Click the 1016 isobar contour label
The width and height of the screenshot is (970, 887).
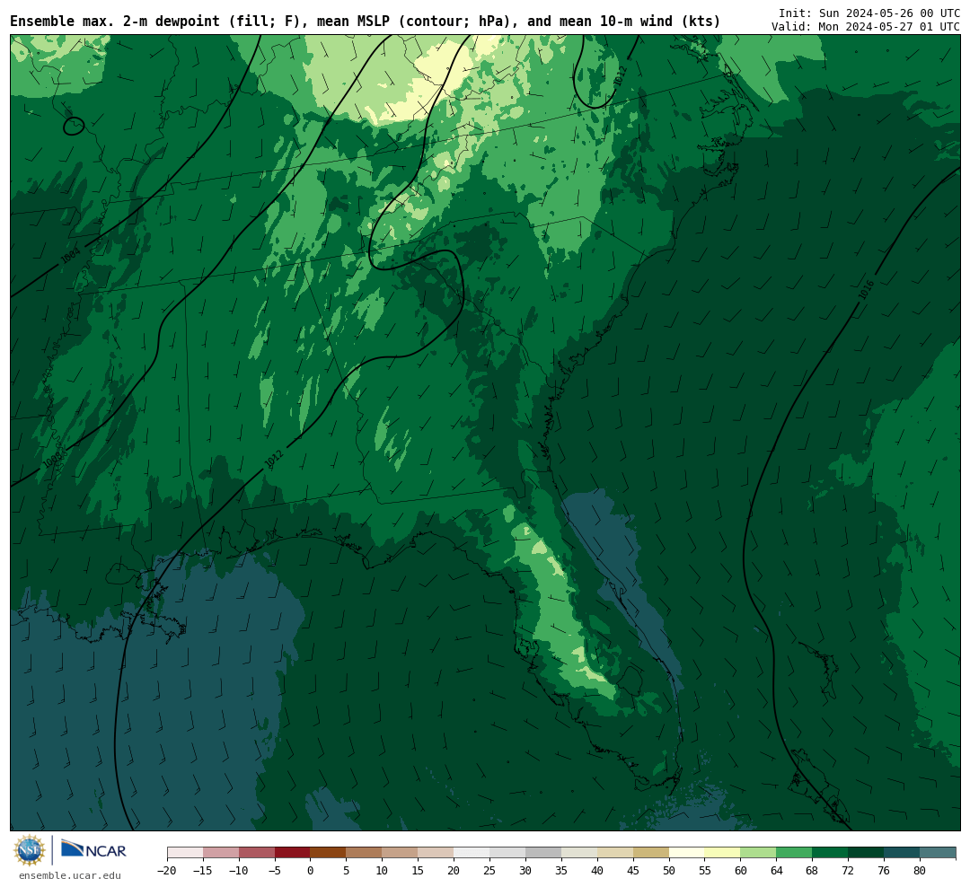tap(866, 290)
